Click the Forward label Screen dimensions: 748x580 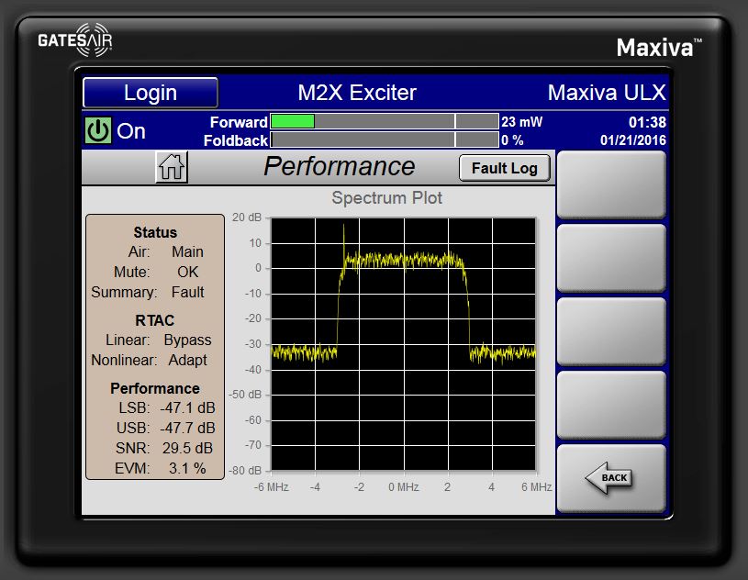[239, 122]
